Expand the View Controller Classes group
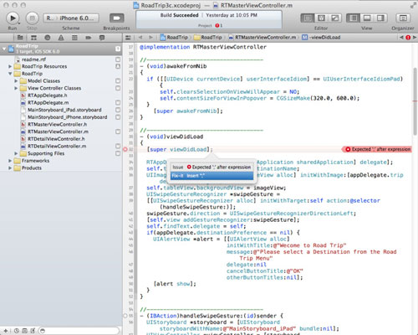 16,88
